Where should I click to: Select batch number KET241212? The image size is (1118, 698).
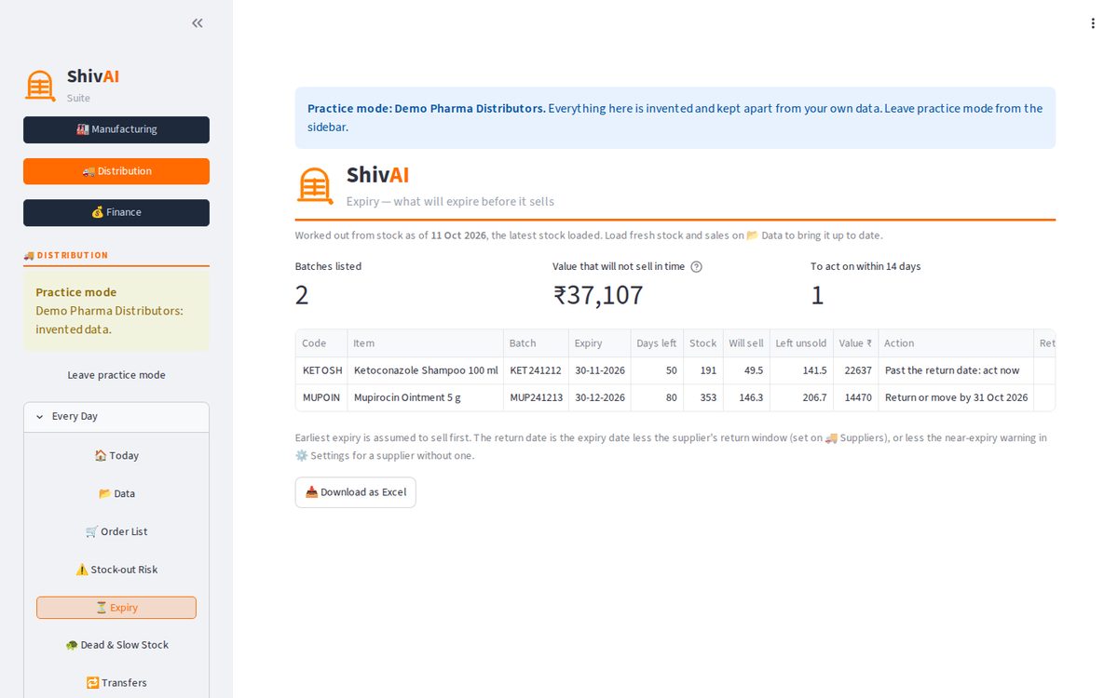click(536, 370)
